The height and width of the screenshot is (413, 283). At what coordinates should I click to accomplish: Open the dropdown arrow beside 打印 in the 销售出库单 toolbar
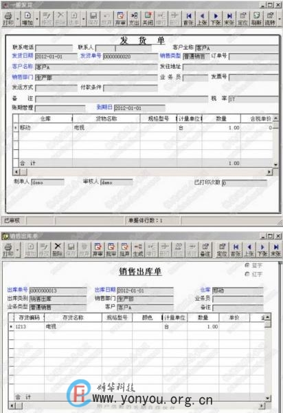18,250
